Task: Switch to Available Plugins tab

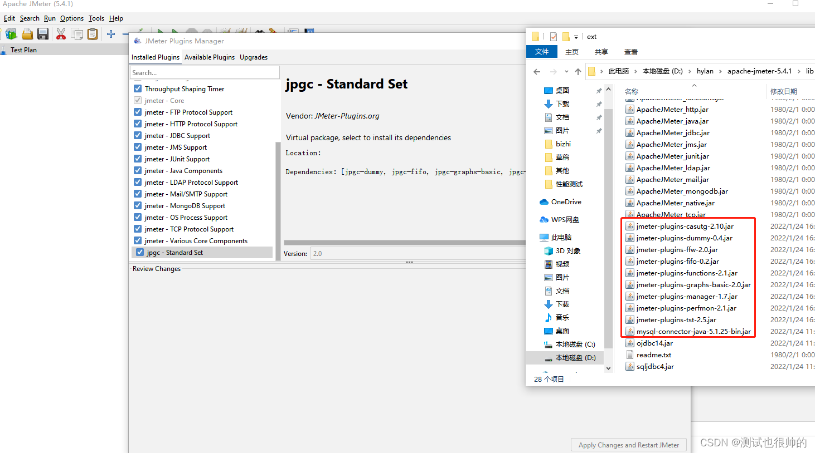Action: point(210,57)
